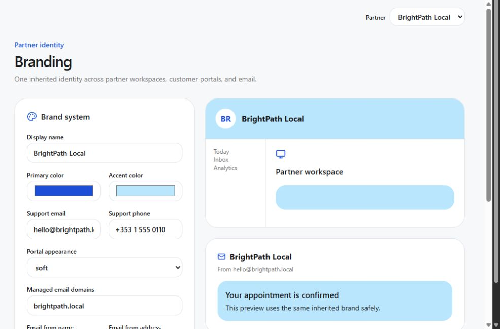Click the BrightPath Local name in preview header

(x=273, y=119)
